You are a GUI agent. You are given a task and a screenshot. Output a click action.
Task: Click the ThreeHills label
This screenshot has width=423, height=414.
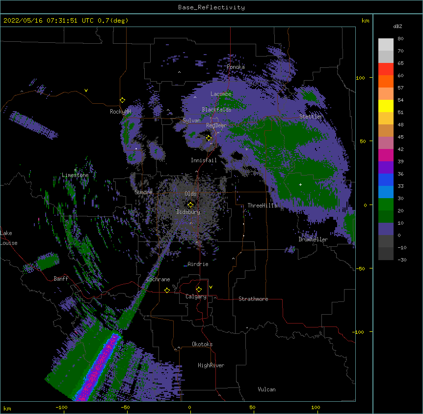pyautogui.click(x=262, y=206)
